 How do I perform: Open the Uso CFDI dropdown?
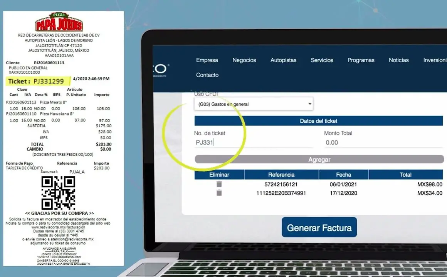tap(254, 104)
